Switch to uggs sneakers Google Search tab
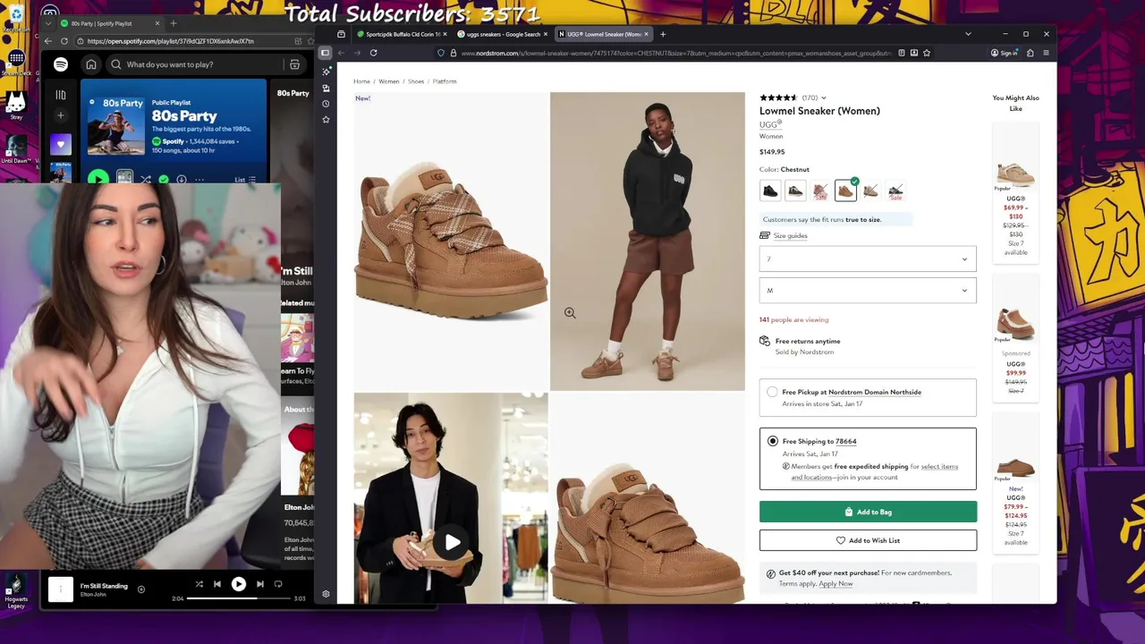Viewport: 1145px width, 644px height. click(503, 34)
